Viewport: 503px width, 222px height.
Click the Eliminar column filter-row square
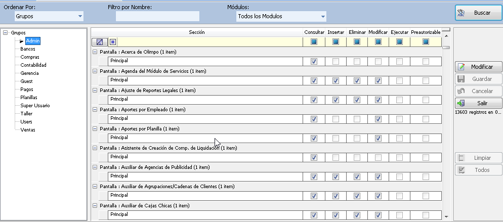pyautogui.click(x=357, y=42)
